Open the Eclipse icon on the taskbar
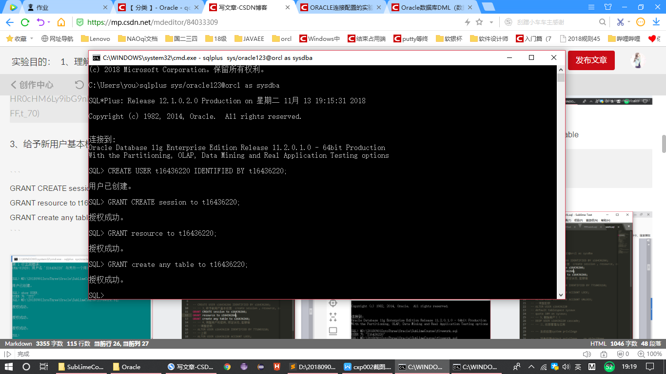The image size is (666, 374). 260,367
